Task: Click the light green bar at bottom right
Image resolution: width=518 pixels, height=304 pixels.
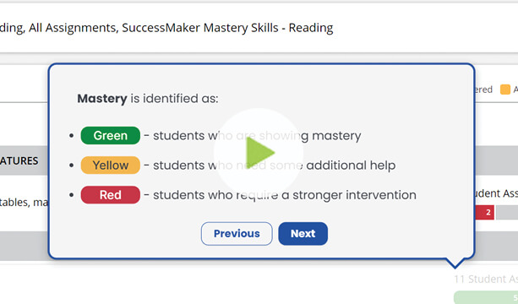Action: point(486,297)
